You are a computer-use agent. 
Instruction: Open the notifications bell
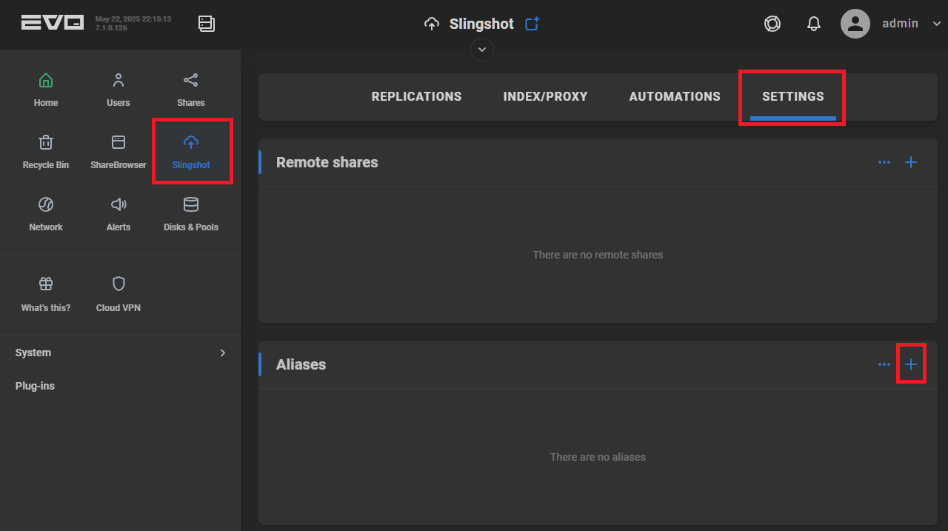814,24
